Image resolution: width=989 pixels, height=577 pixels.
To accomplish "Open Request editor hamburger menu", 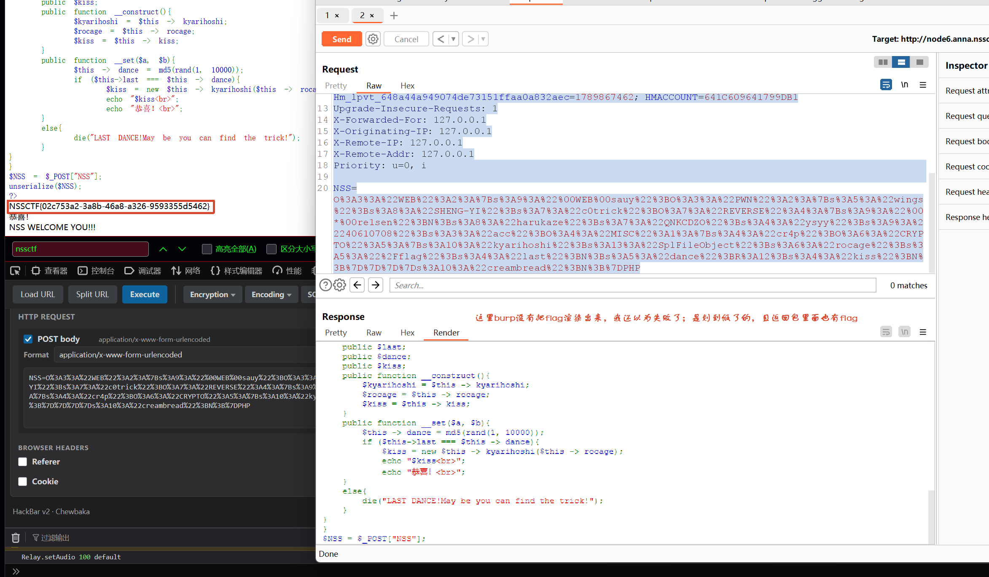I will point(923,85).
